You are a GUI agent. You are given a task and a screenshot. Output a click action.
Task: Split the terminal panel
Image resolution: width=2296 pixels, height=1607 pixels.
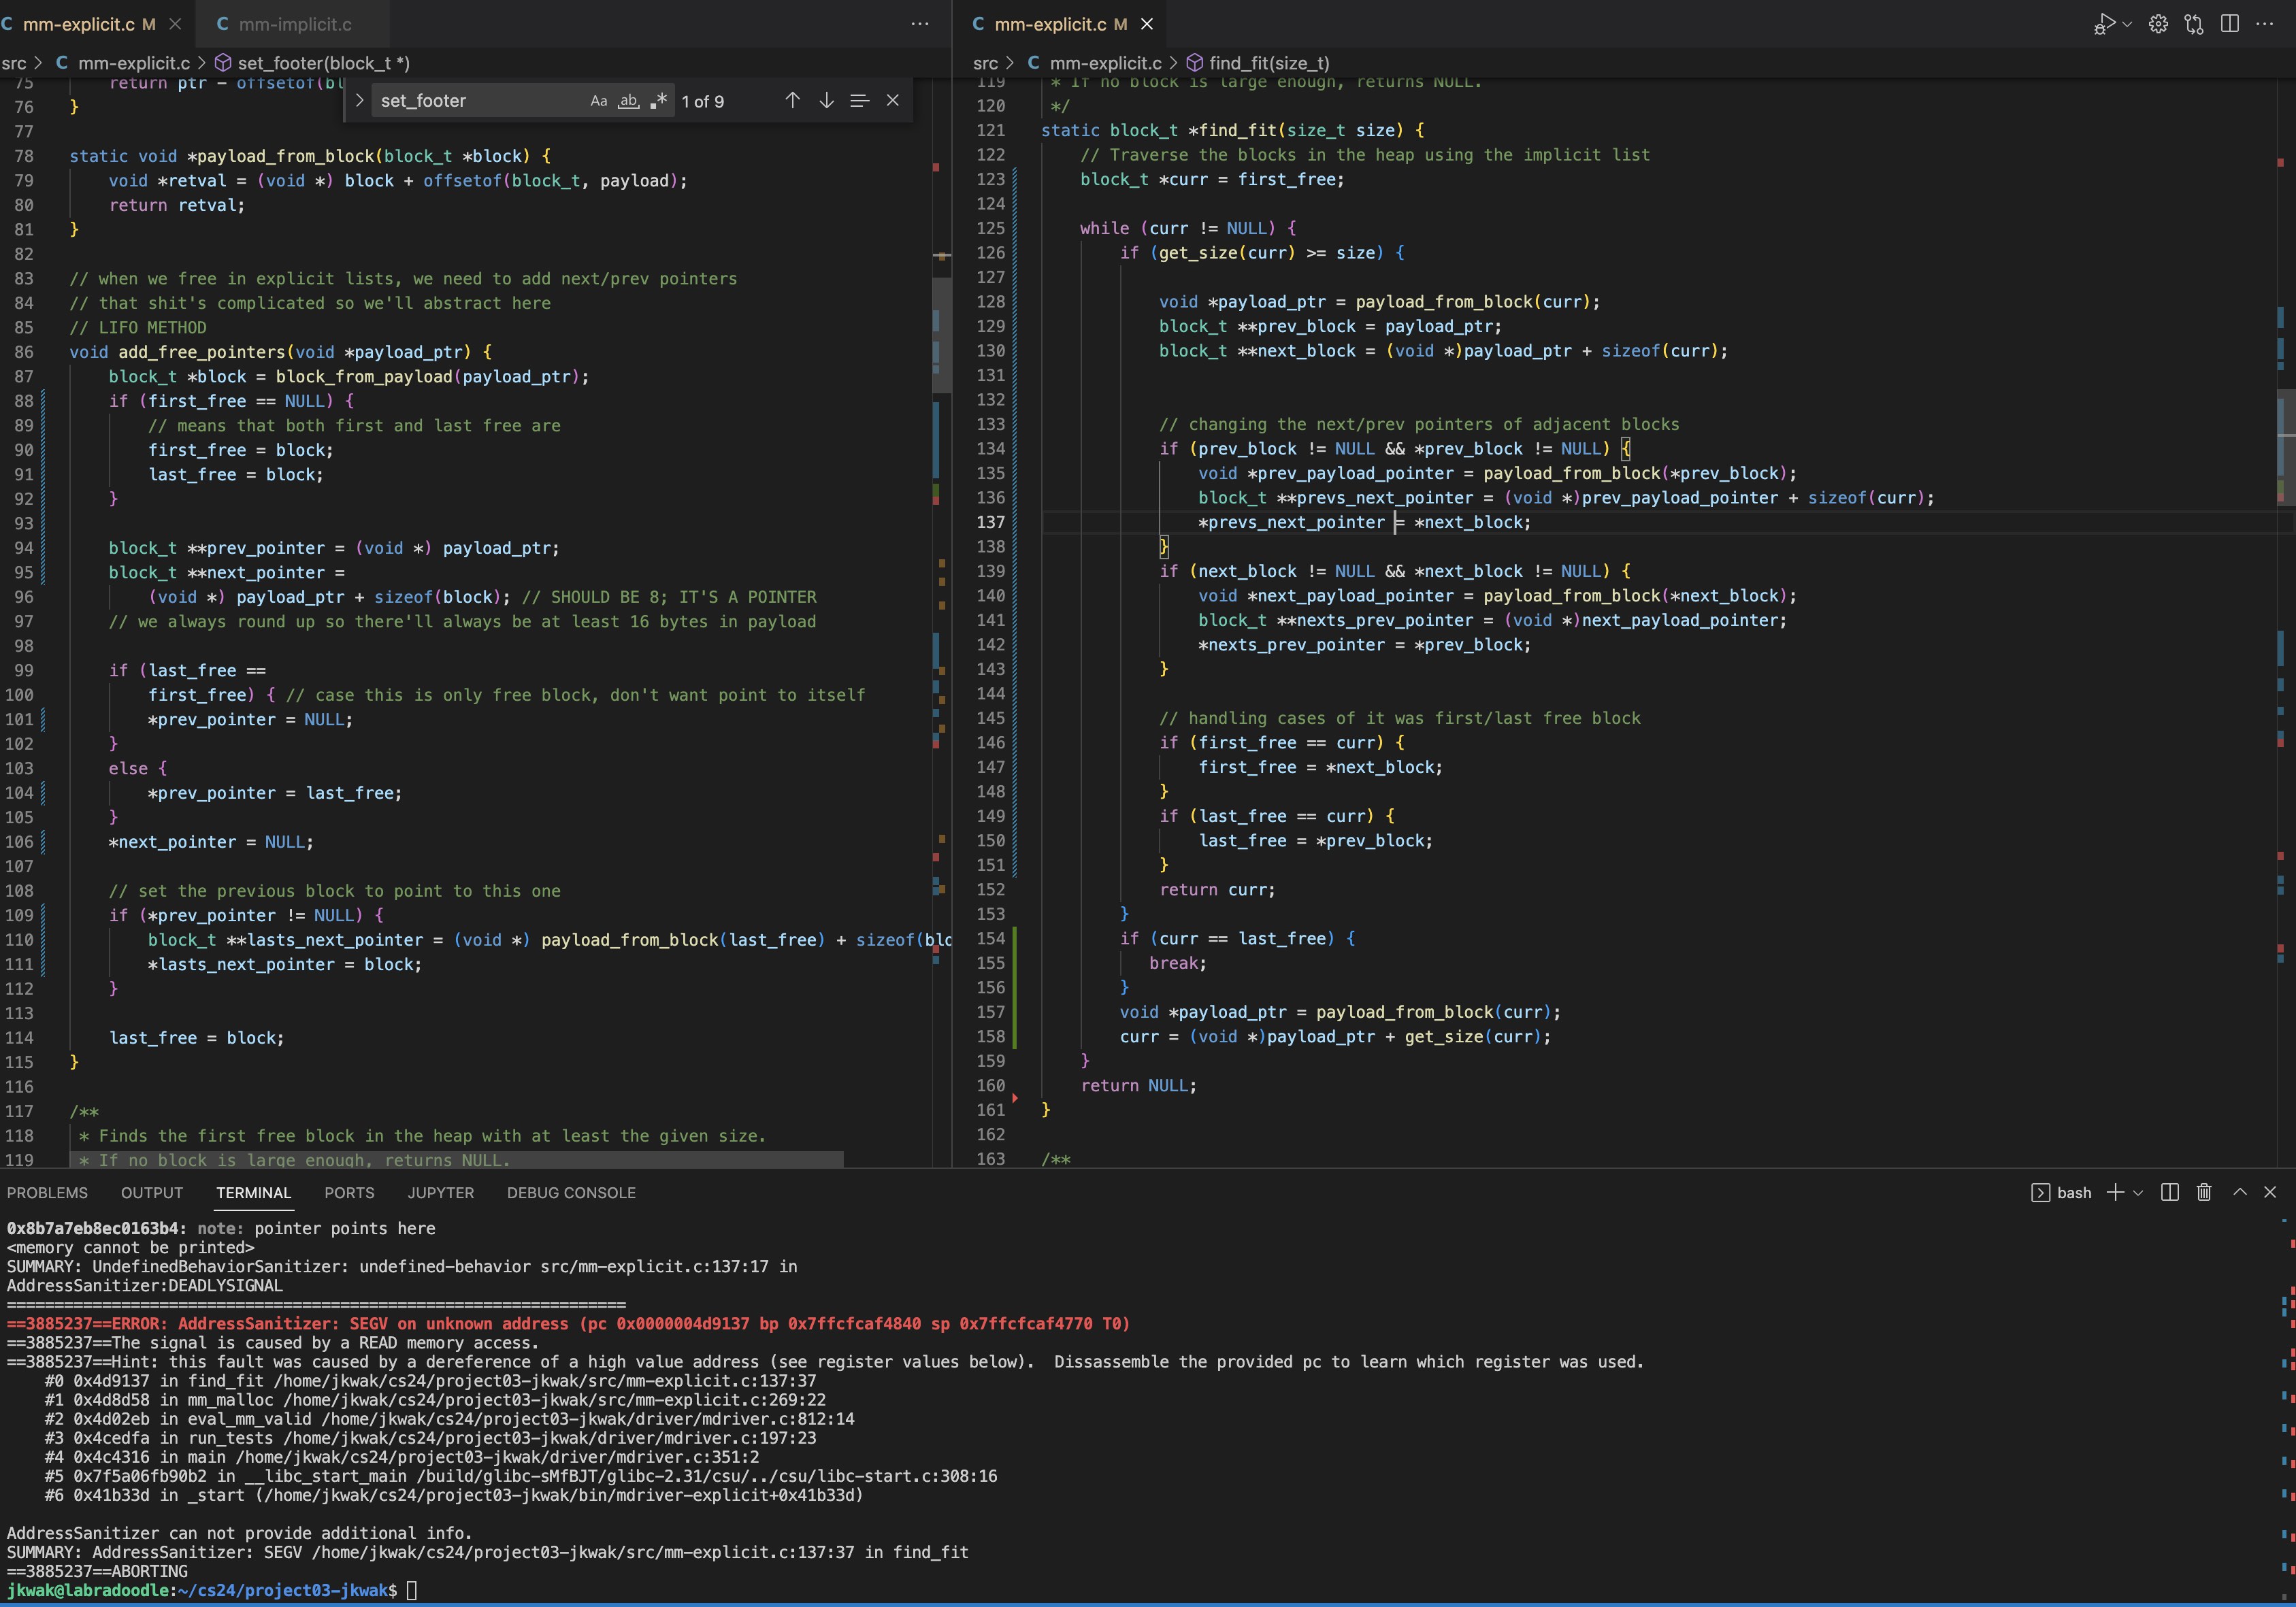click(x=2170, y=1192)
